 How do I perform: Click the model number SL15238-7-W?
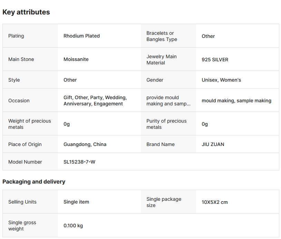pyautogui.click(x=79, y=162)
